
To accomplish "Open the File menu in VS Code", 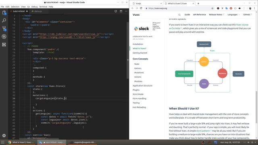I will click(2, 7).
